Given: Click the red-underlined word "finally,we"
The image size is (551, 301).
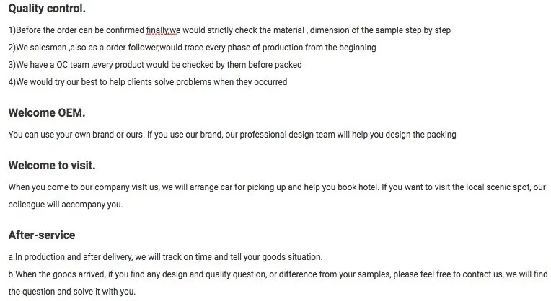Looking at the screenshot, I should coord(162,30).
